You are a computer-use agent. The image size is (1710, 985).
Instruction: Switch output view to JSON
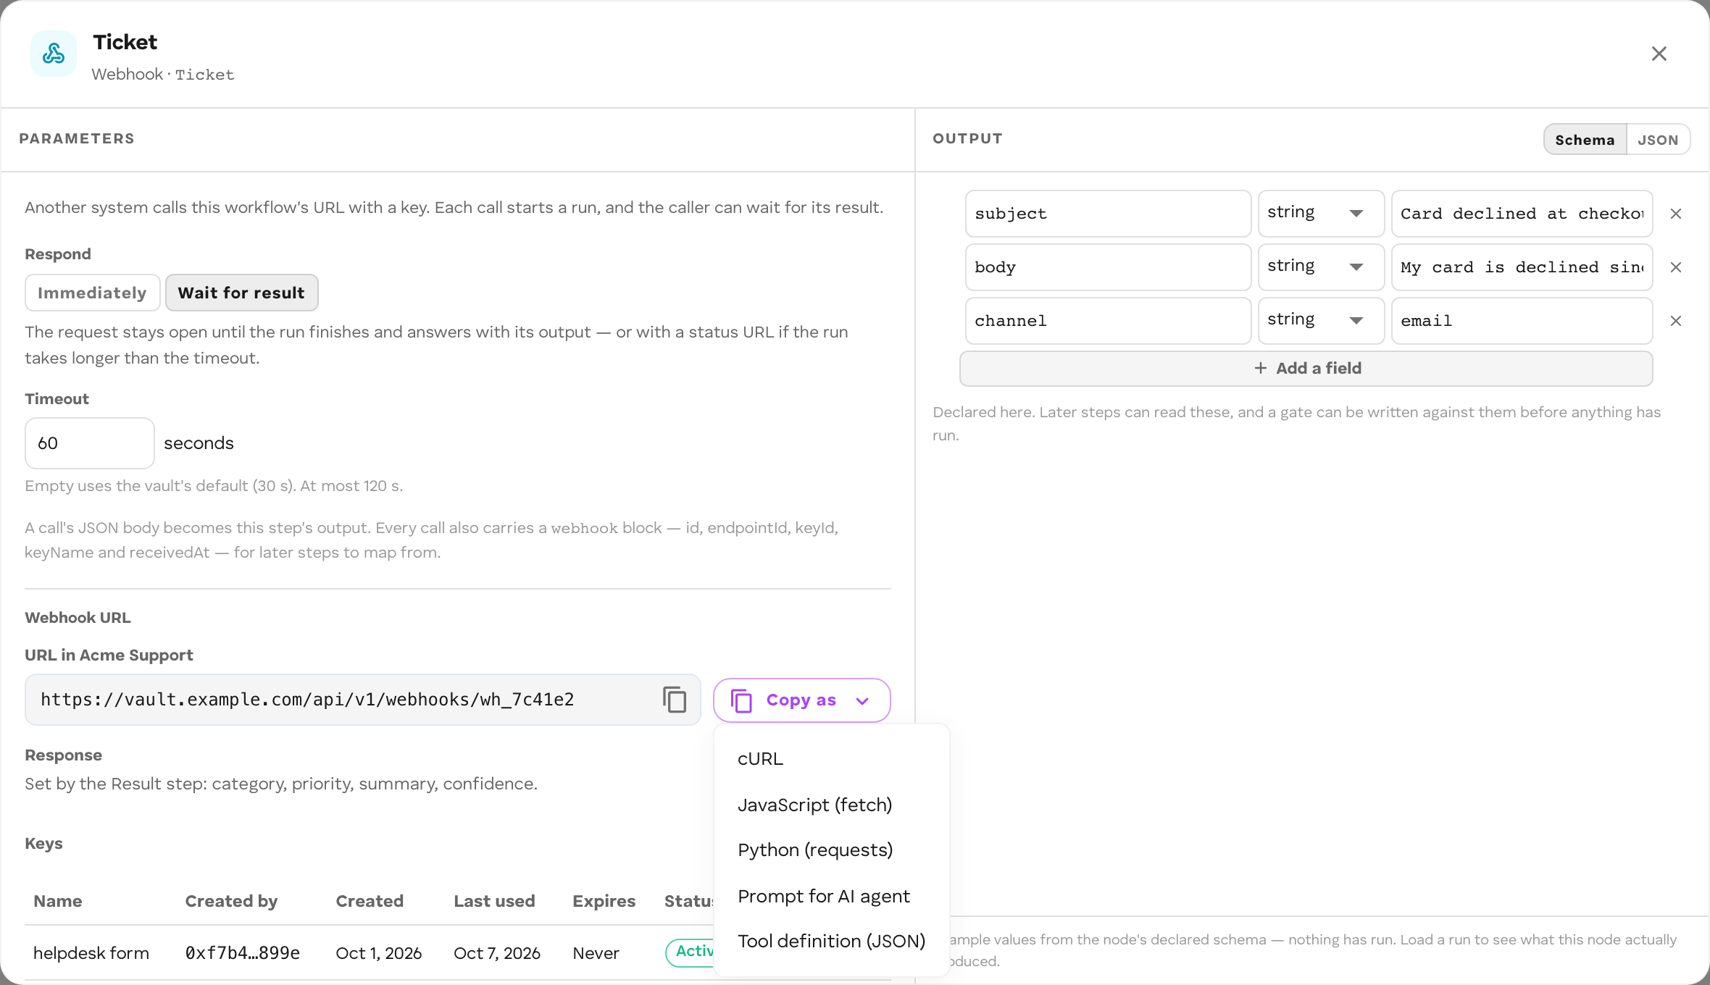tap(1658, 140)
